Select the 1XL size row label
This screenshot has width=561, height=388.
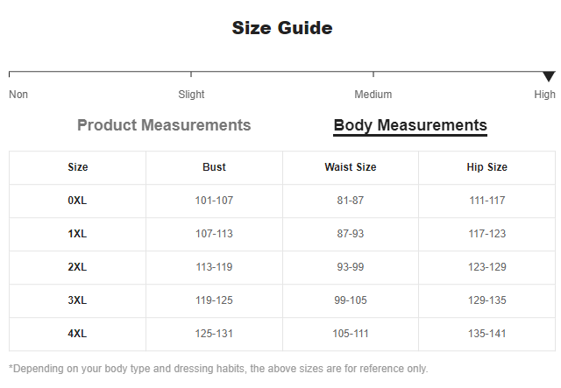click(78, 234)
